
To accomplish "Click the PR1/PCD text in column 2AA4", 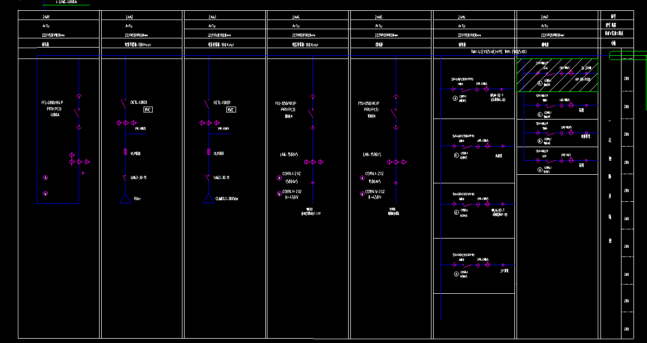I will click(288, 110).
